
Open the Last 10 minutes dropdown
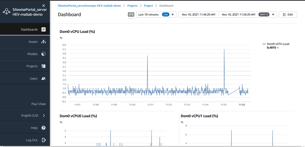[x=156, y=15]
